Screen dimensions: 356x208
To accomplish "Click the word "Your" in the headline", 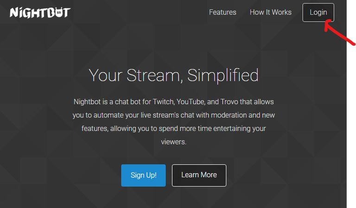I will point(105,75).
